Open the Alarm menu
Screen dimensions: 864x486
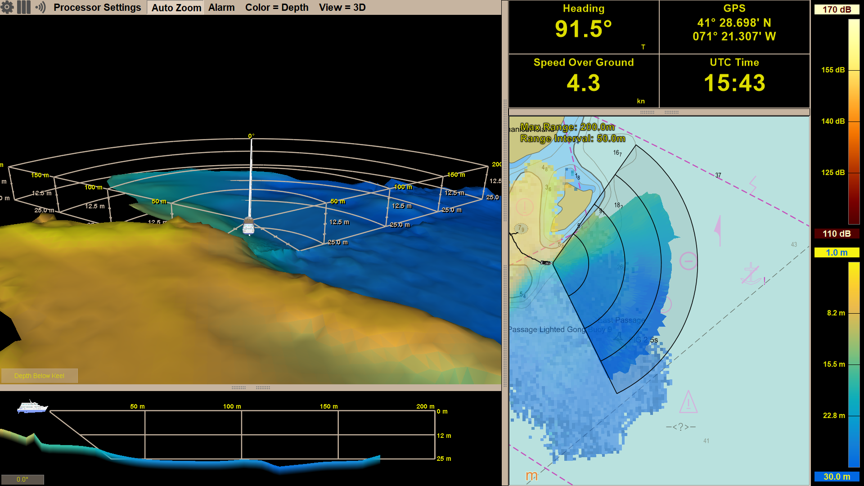[221, 7]
